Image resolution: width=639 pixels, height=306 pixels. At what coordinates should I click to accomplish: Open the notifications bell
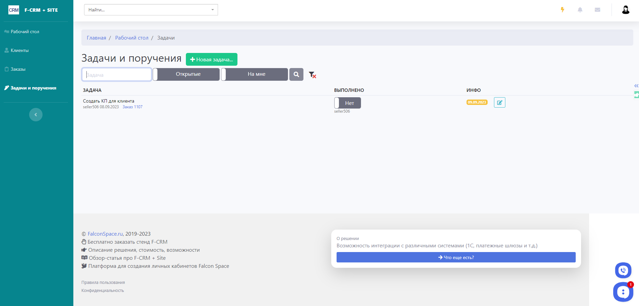pyautogui.click(x=580, y=10)
